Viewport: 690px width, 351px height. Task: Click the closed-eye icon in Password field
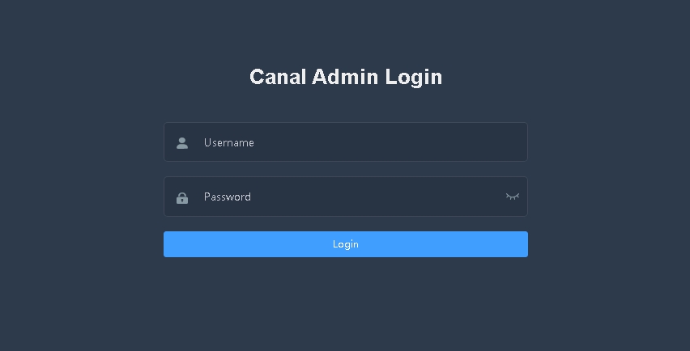[x=512, y=197]
